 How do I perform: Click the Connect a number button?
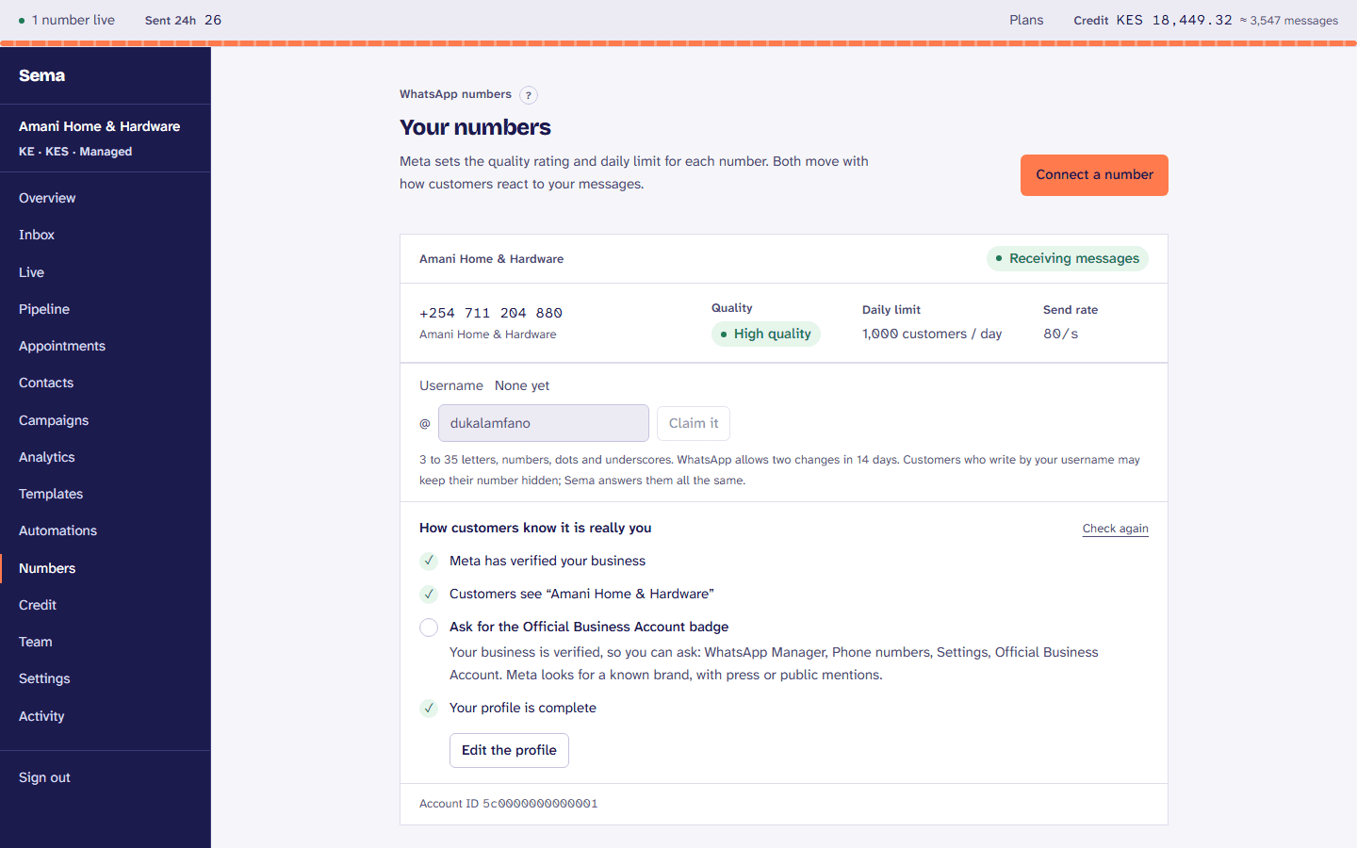click(1094, 175)
